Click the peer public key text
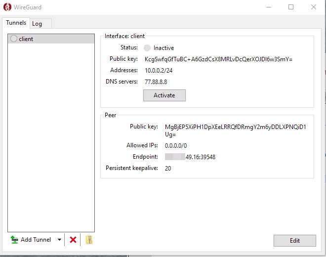Image resolution: width=326 pixels, height=257 pixels. pyautogui.click(x=235, y=127)
